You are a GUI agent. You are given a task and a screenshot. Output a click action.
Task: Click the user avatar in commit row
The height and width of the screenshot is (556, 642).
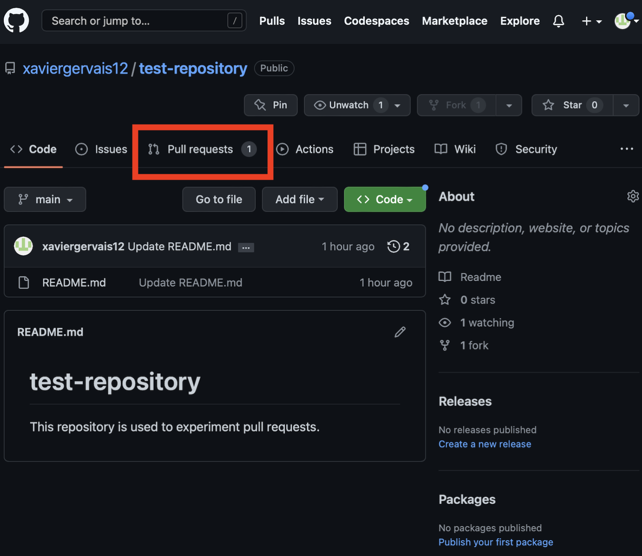tap(23, 246)
